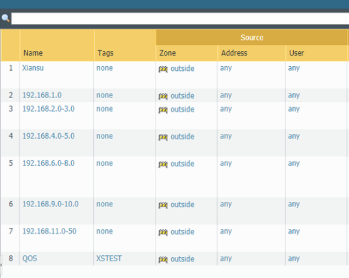Click the Address column header

(x=234, y=53)
